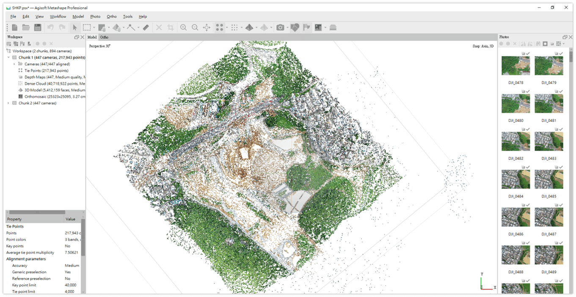Expand the Chunk 2 tree node

pos(8,103)
